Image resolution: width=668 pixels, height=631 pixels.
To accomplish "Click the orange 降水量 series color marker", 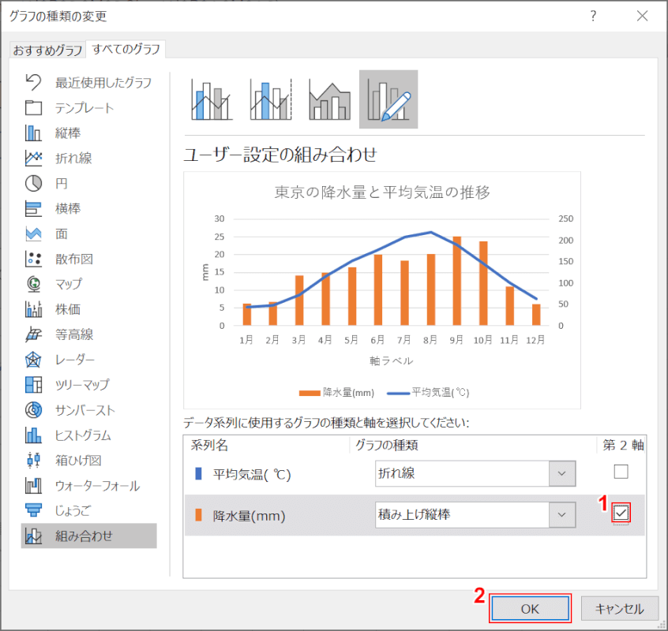I will point(198,515).
